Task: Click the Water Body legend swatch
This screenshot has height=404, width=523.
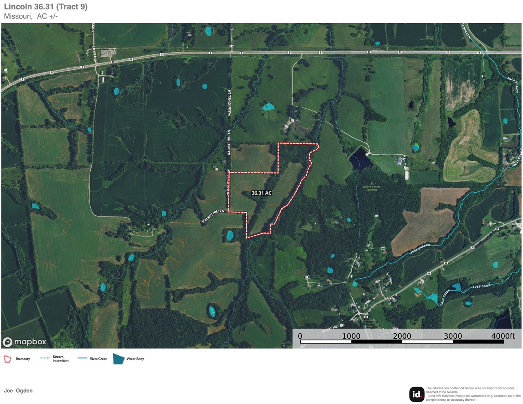Action: 119,359
